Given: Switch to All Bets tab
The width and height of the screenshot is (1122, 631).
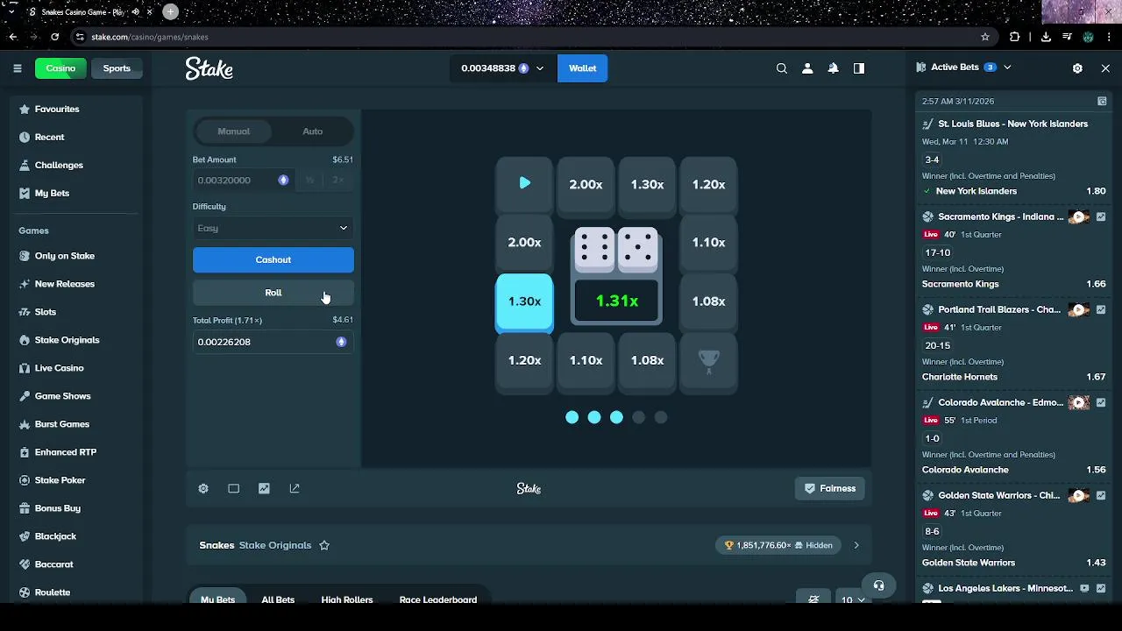Looking at the screenshot, I should click(278, 599).
